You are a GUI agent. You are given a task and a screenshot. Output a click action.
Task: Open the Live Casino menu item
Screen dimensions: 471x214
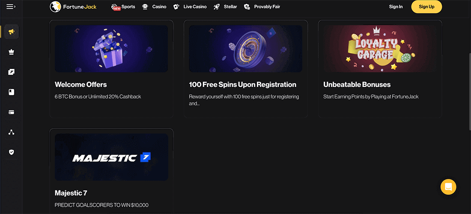[x=190, y=6]
